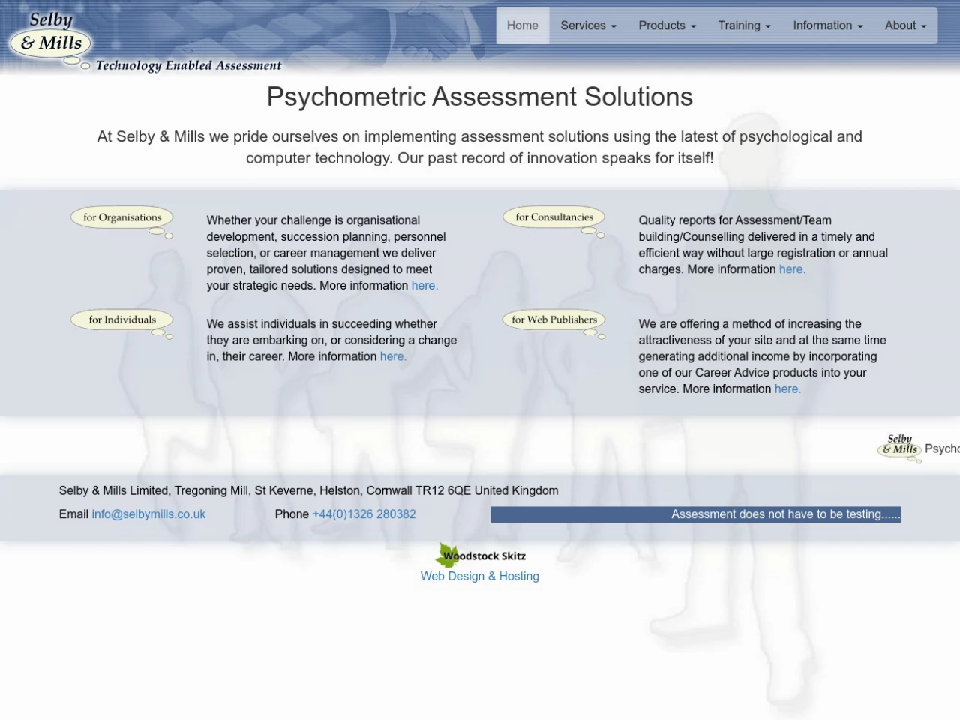Viewport: 960px width, 720px height.
Task: Expand the Services dropdown menu
Action: coord(588,25)
